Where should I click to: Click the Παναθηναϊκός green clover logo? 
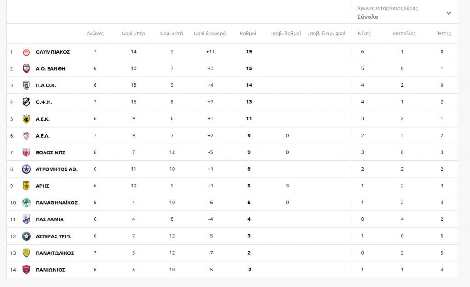tap(27, 203)
